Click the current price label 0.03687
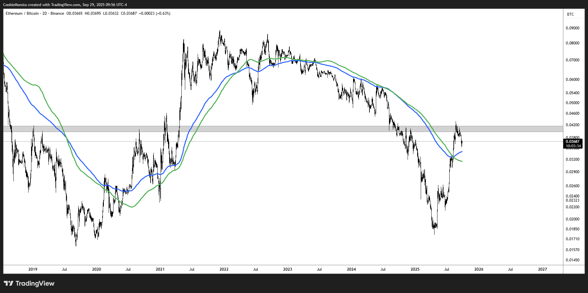588x293 pixels. click(x=572, y=142)
